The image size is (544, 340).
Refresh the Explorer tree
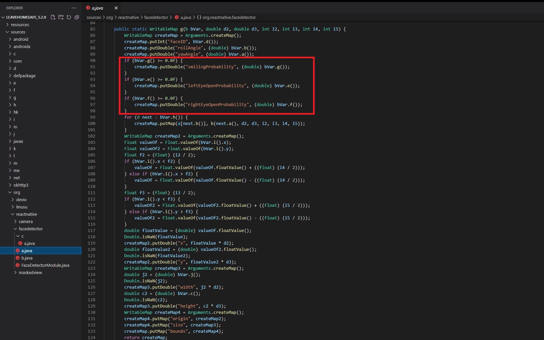tap(69, 17)
